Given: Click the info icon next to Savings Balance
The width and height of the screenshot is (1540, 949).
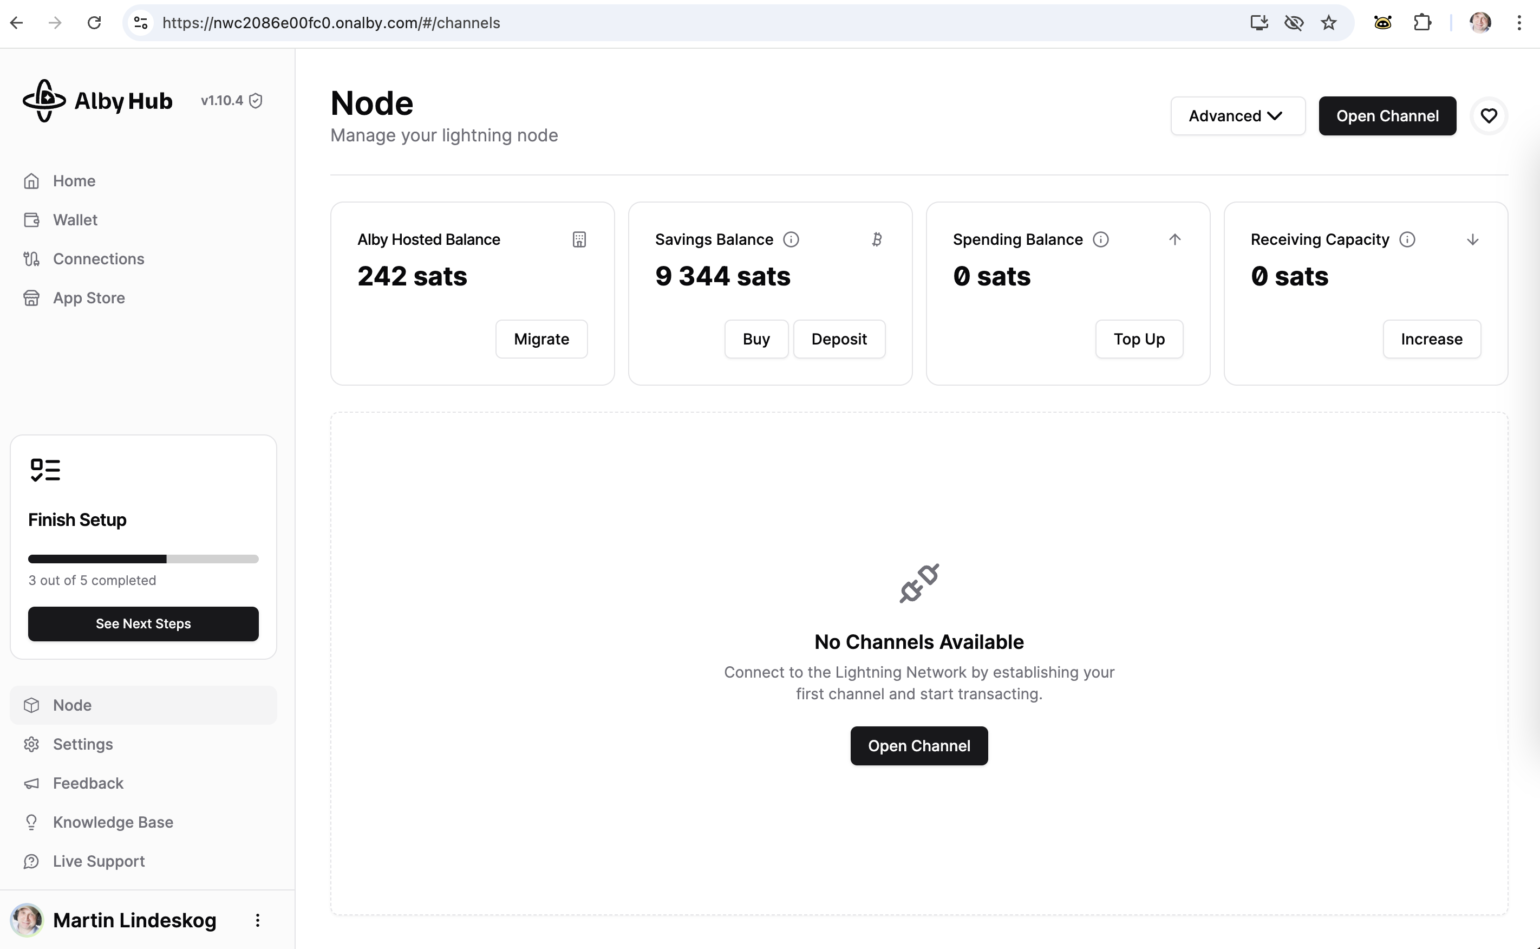Looking at the screenshot, I should point(791,239).
